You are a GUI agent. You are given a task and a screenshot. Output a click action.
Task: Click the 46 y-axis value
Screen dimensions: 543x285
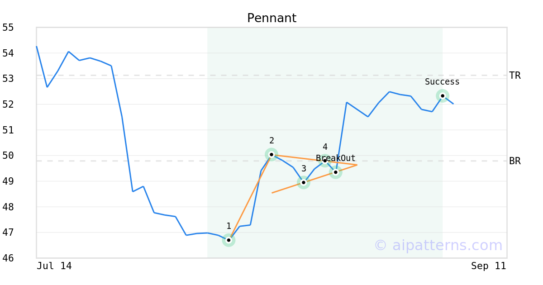(8, 258)
